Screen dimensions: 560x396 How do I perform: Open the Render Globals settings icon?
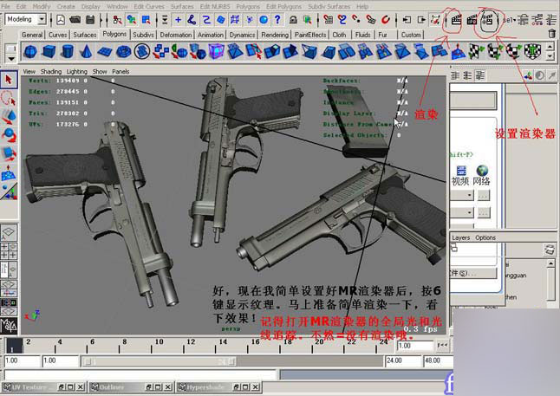(487, 20)
